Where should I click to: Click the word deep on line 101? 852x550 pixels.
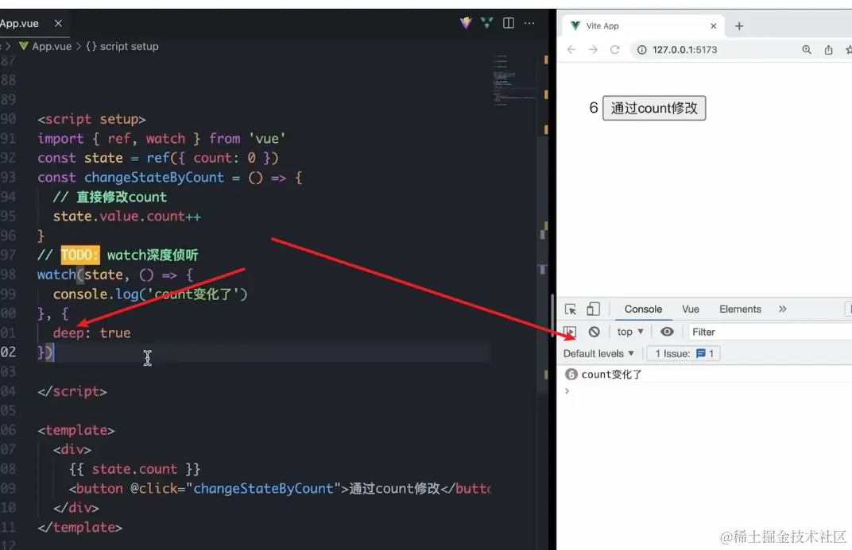tap(68, 333)
